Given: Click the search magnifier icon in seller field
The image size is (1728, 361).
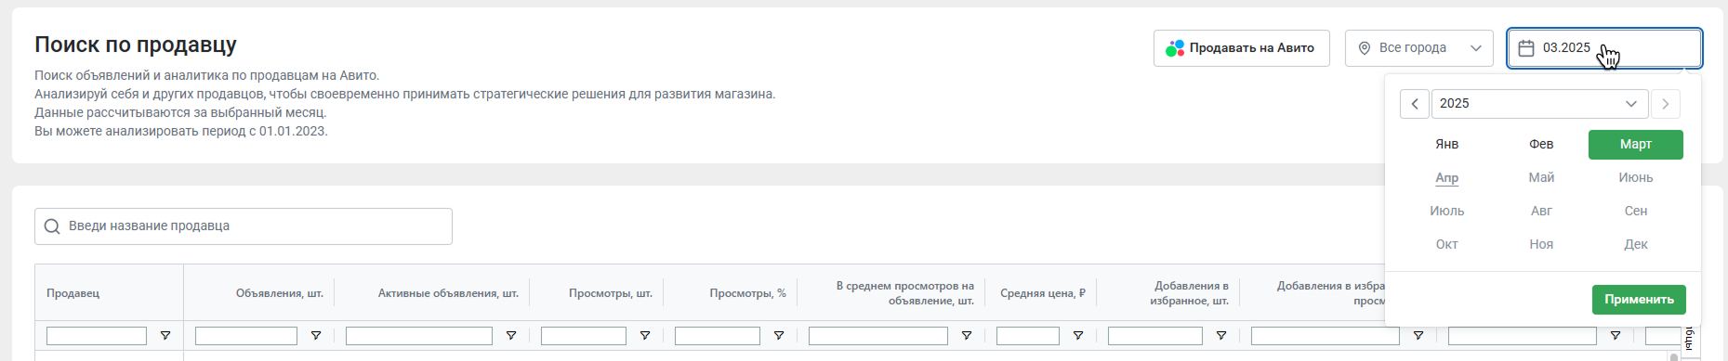Looking at the screenshot, I should pyautogui.click(x=52, y=226).
